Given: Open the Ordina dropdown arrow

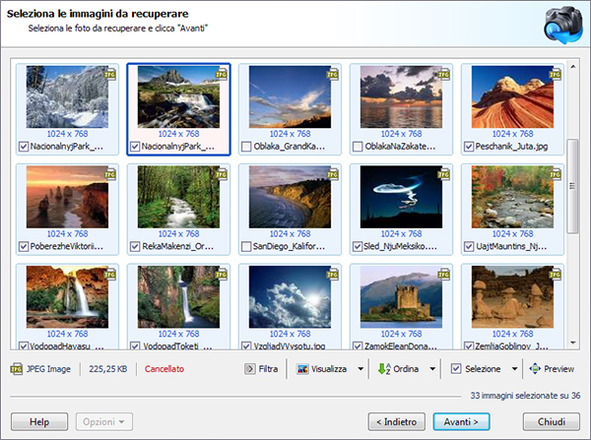Looking at the screenshot, I should [x=432, y=369].
